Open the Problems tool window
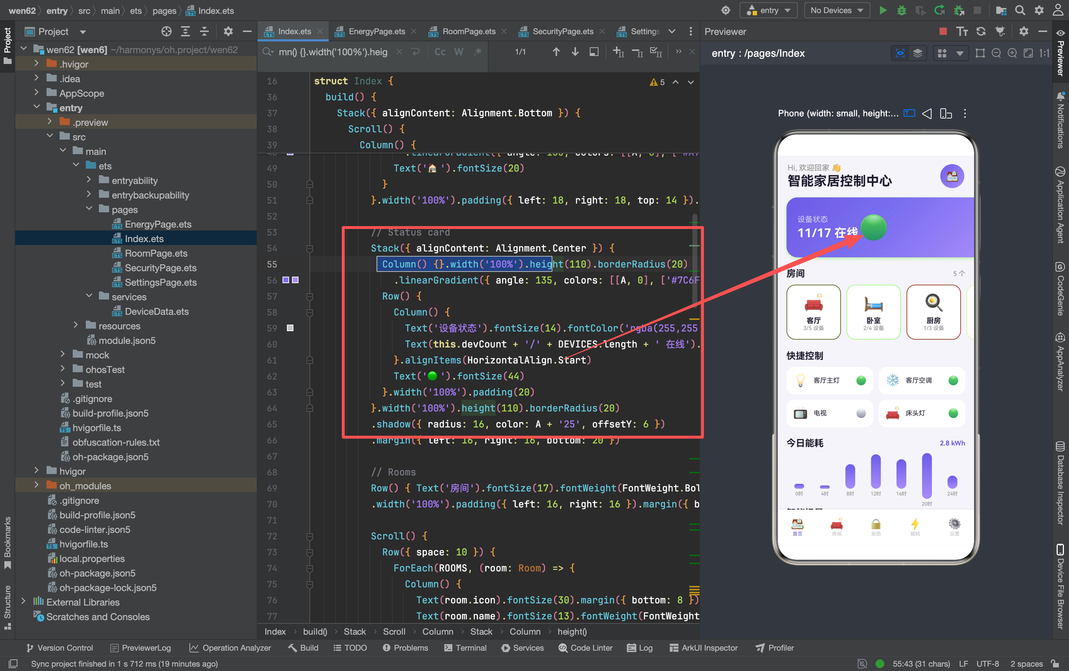The width and height of the screenshot is (1069, 671). tap(405, 647)
